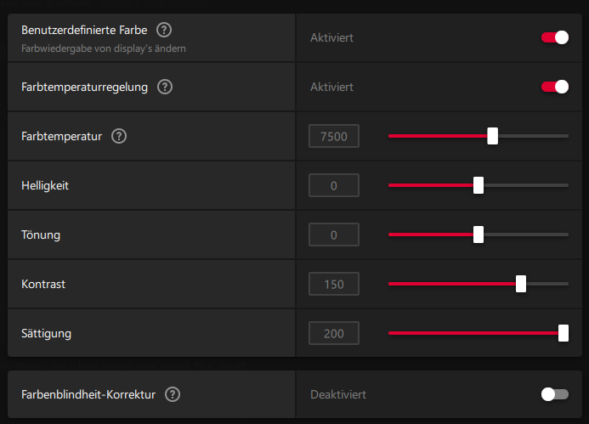Click the Kontrast slider handle
This screenshot has height=424, width=589.
(521, 284)
